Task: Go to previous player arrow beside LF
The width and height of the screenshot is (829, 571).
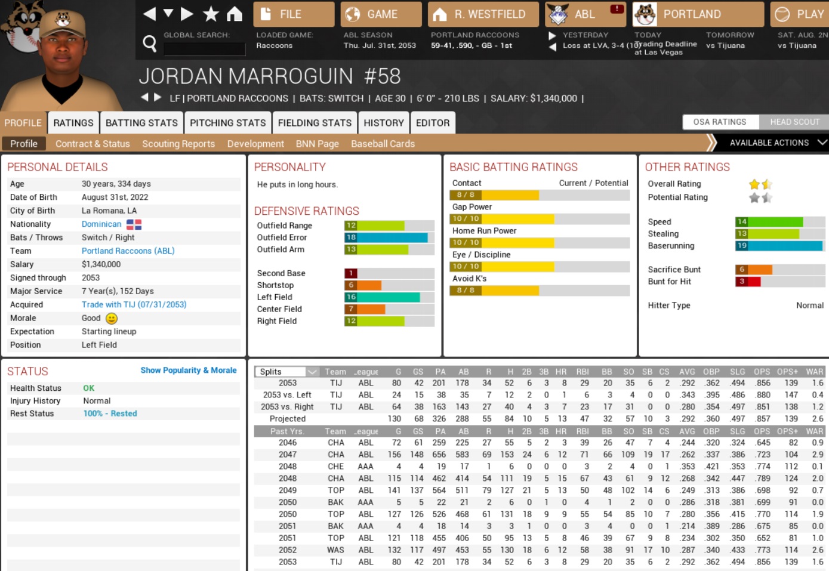Action: click(144, 97)
